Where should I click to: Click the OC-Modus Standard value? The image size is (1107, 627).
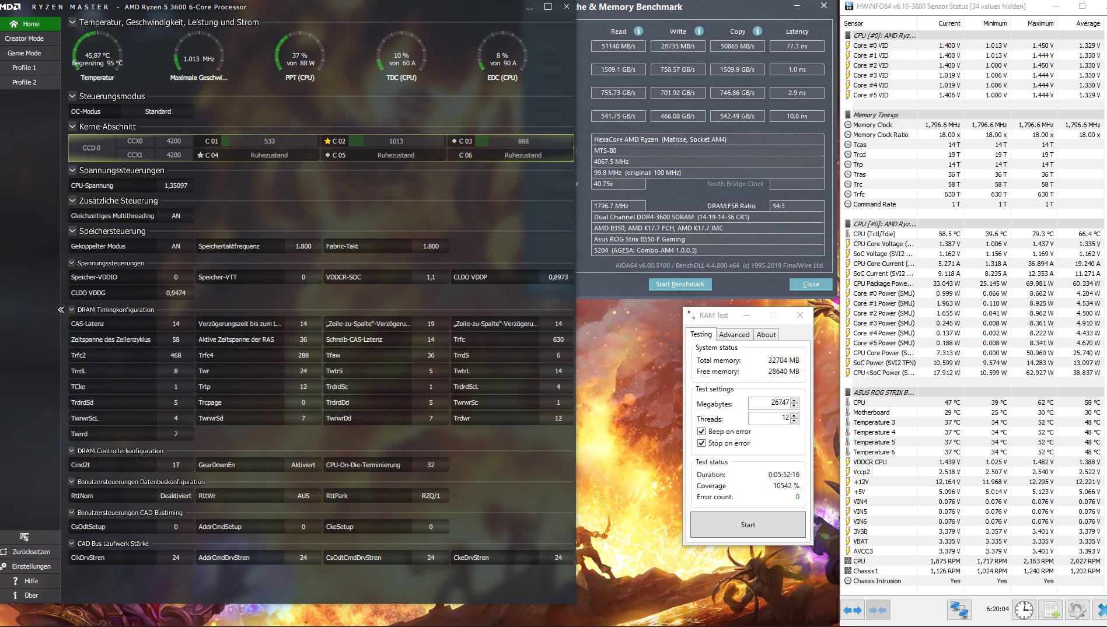158,111
